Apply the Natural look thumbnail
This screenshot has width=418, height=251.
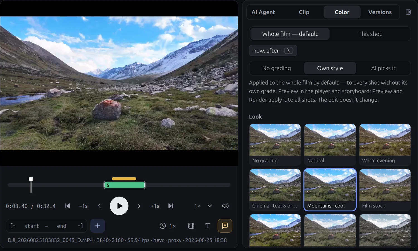point(330,144)
